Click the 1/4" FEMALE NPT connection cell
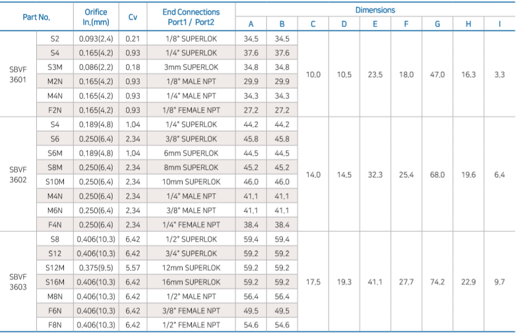The width and height of the screenshot is (518, 335). click(191, 225)
